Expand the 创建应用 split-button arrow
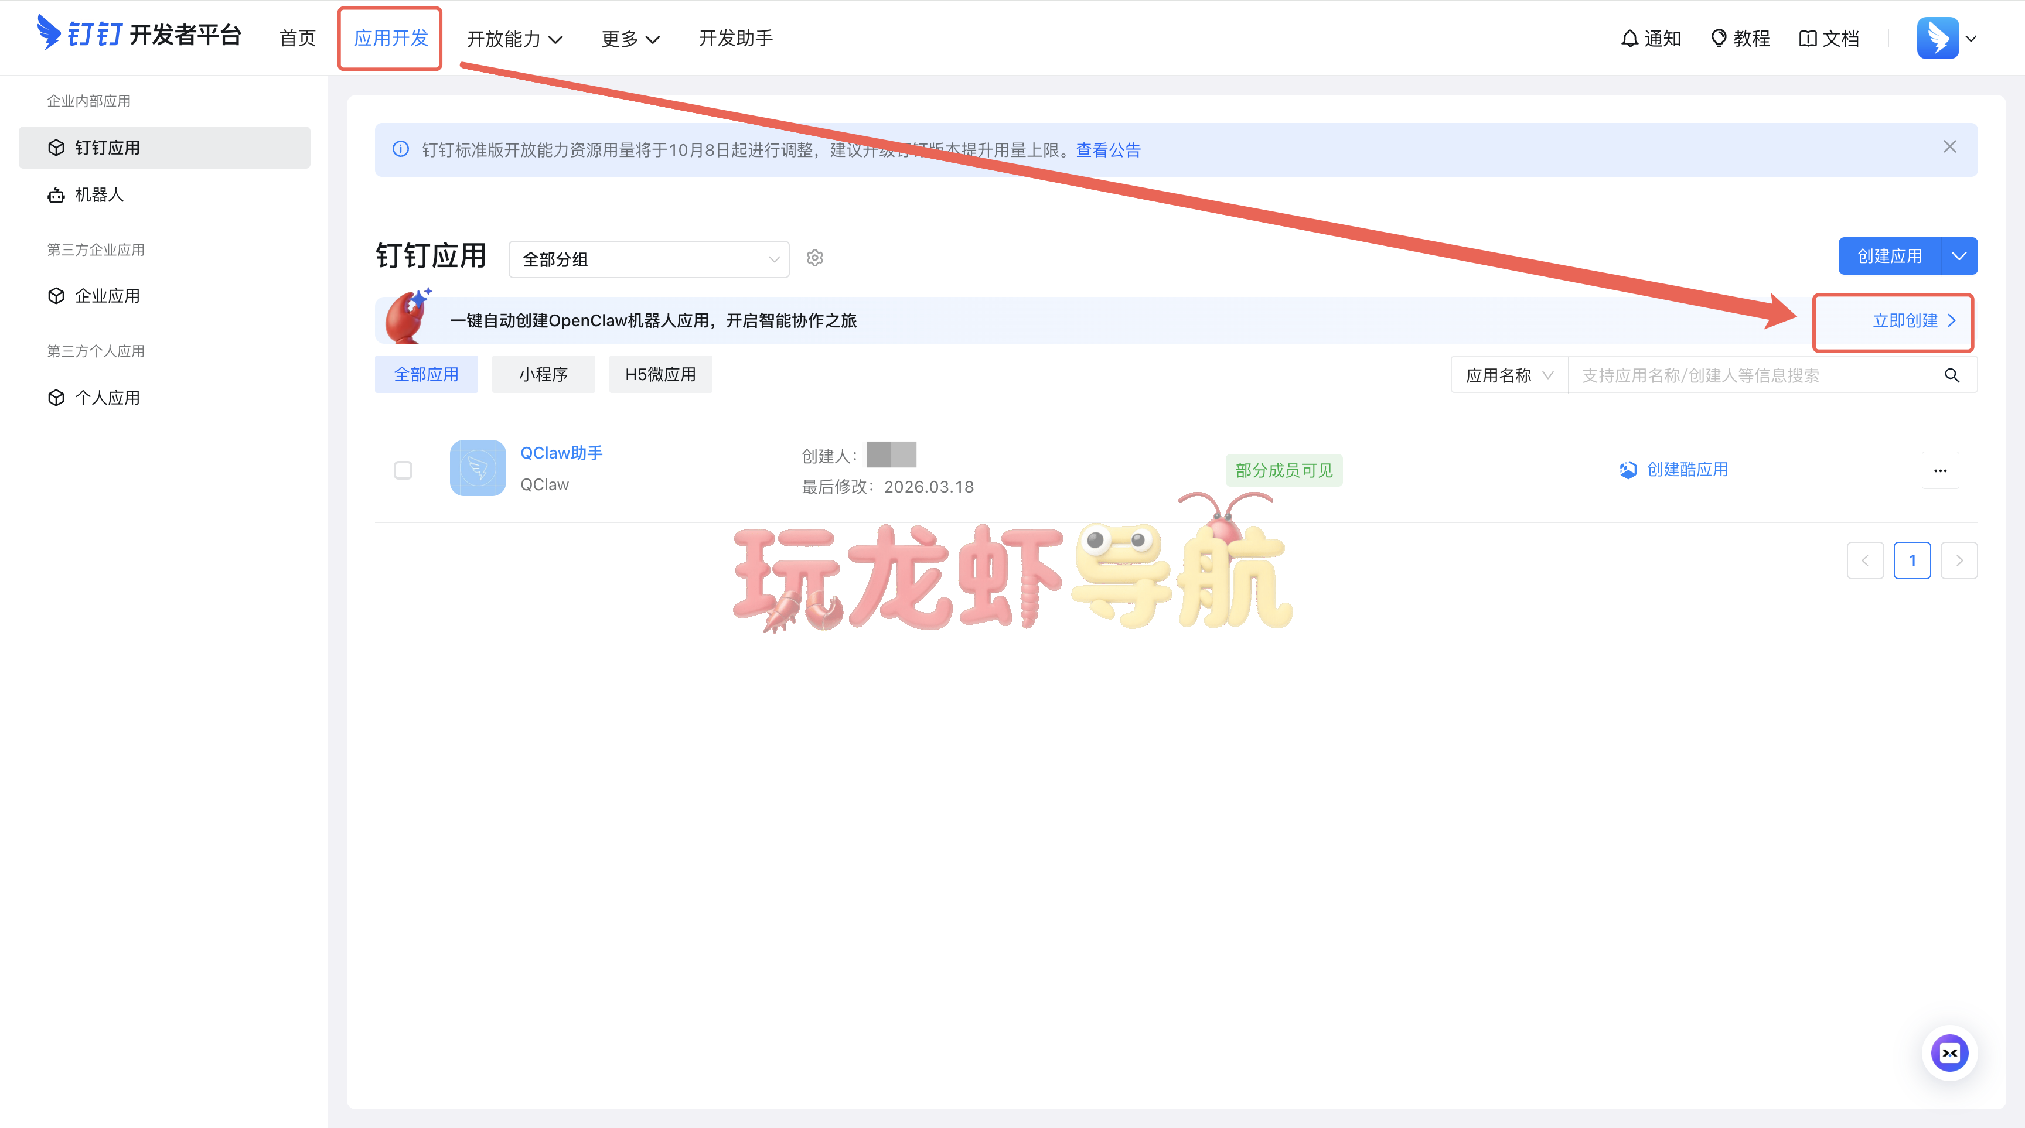The image size is (2025, 1128). coord(1959,256)
